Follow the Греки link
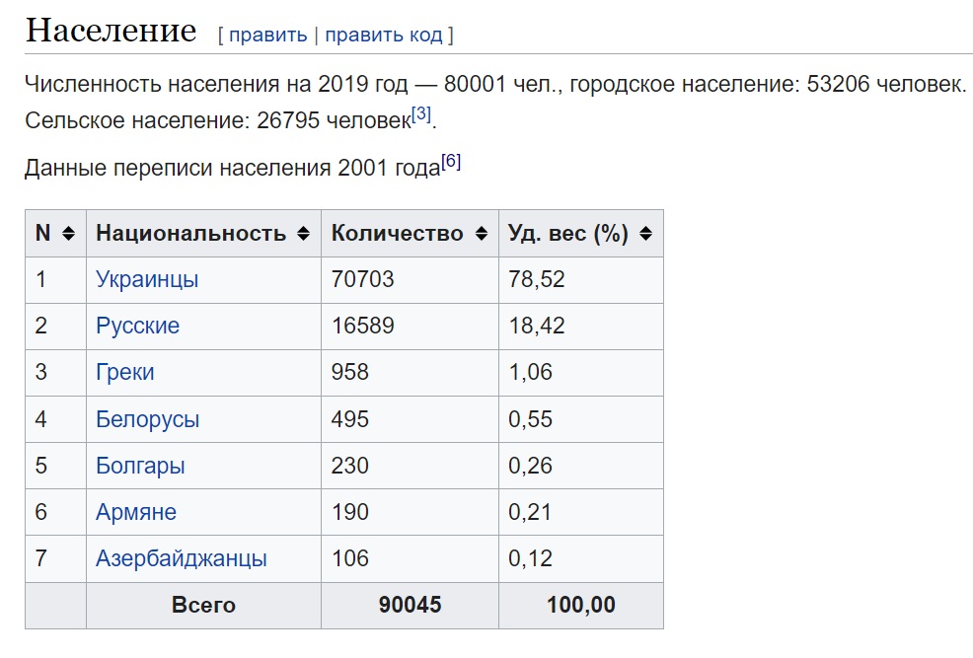Screen dimensions: 973x658 pos(124,372)
